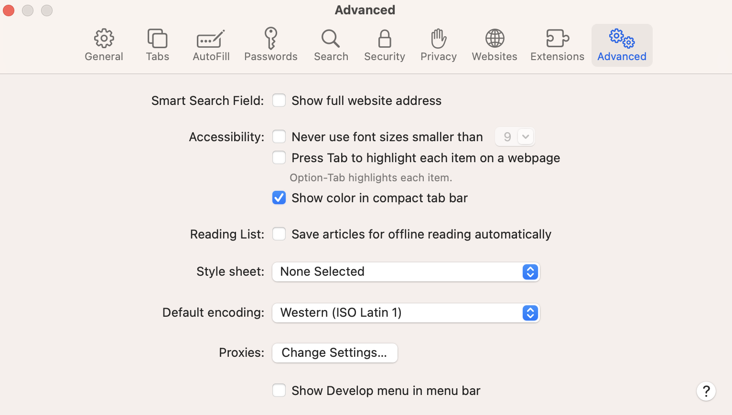
Task: Open the Search magnifier preferences pane
Action: pyautogui.click(x=331, y=45)
